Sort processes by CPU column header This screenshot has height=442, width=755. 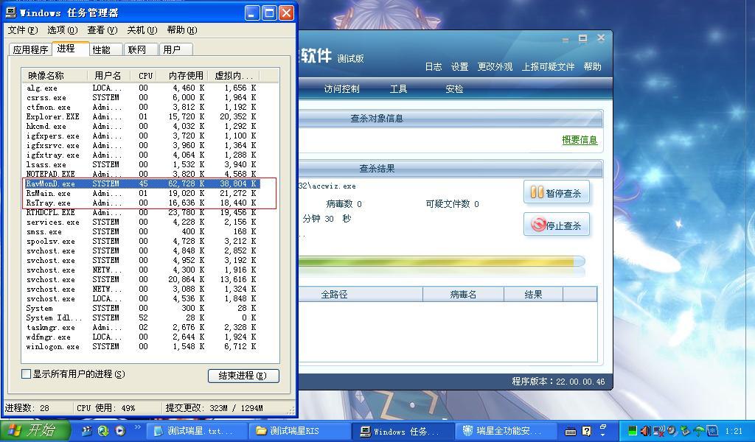[145, 76]
